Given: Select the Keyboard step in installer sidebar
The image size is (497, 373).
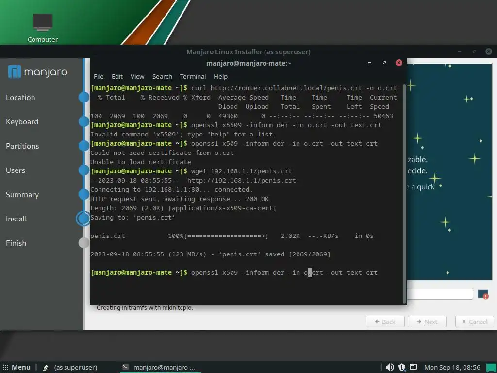Looking at the screenshot, I should point(22,122).
